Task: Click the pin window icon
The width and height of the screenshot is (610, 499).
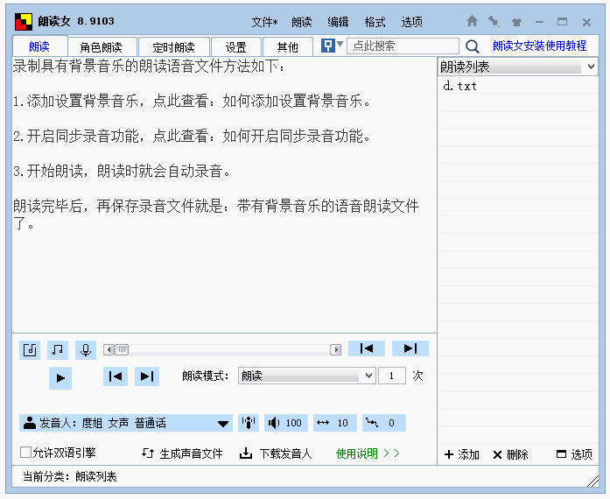Action: pos(494,21)
